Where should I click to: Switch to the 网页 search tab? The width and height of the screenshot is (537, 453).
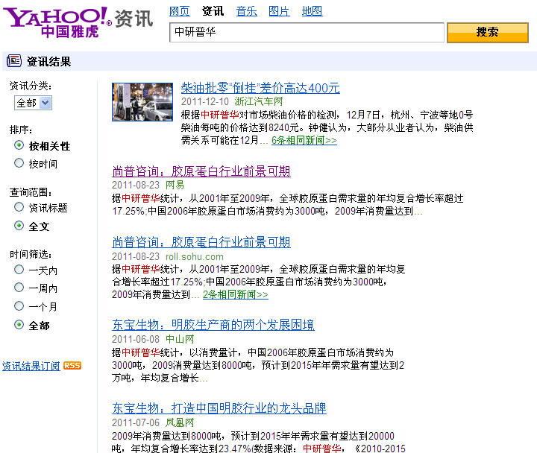[x=179, y=11]
